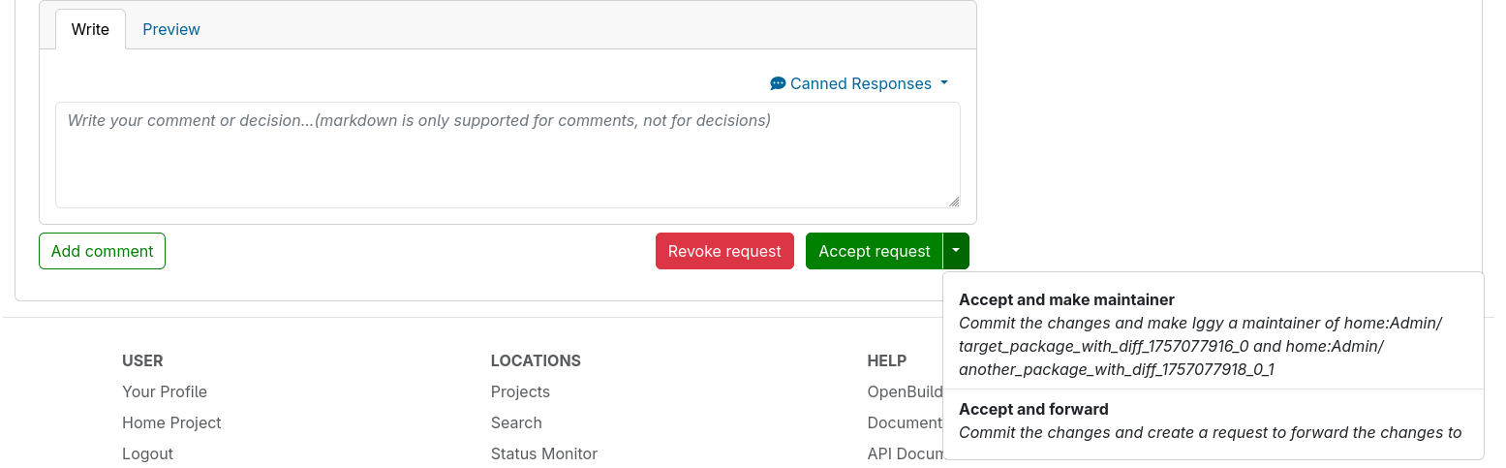
Task: Switch to the Preview tab
Action: tap(171, 29)
